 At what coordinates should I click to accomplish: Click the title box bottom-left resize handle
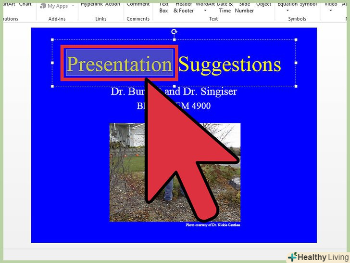pos(52,86)
